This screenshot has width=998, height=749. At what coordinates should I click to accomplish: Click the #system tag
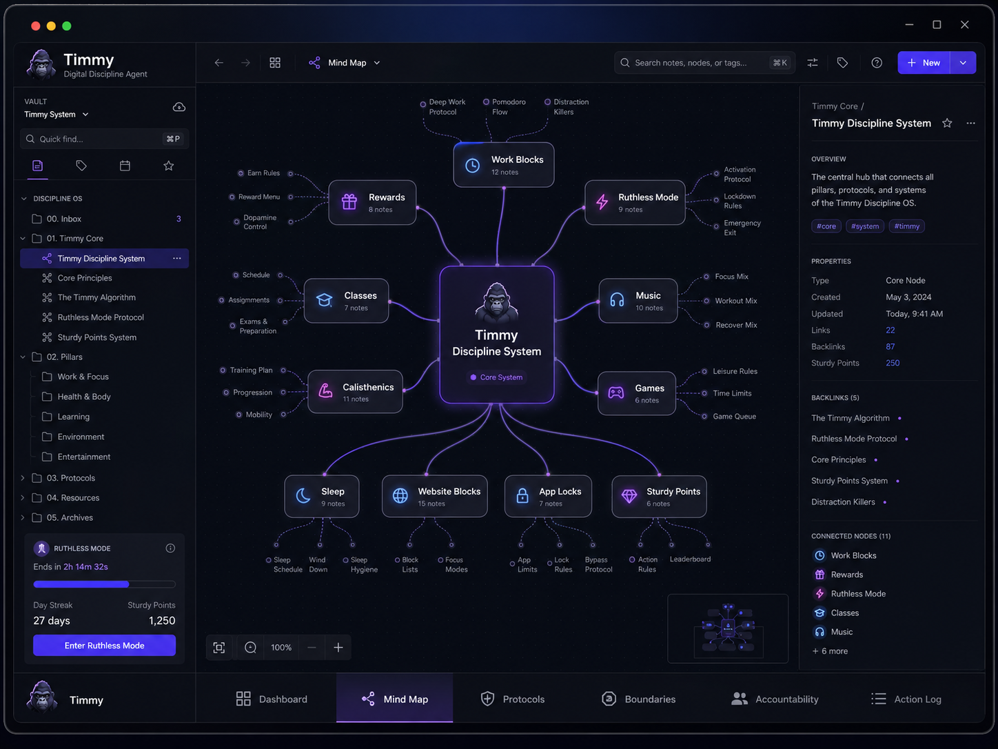pyautogui.click(x=865, y=226)
